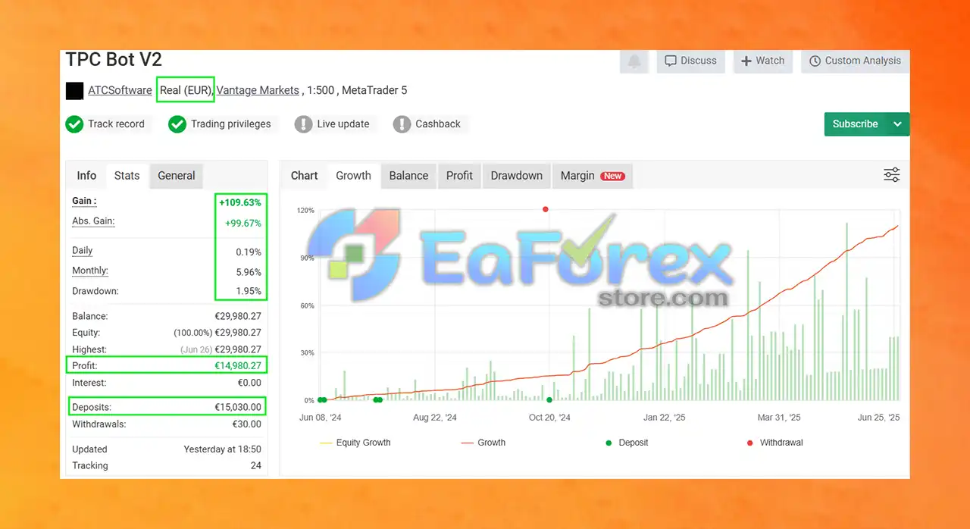The image size is (970, 529).
Task: Click the "Trading privileges" label
Action: click(230, 124)
